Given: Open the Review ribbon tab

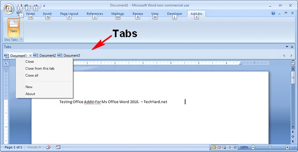Looking at the screenshot, I should (138, 14).
